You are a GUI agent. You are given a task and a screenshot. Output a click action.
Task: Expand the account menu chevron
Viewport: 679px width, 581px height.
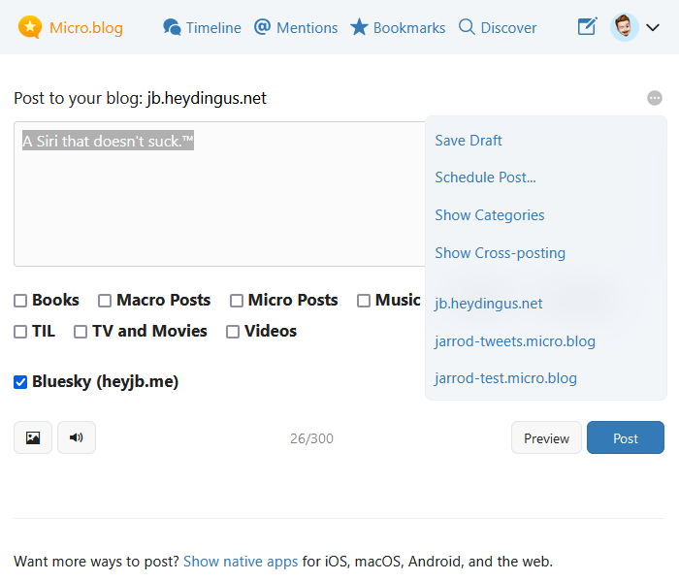click(x=653, y=28)
